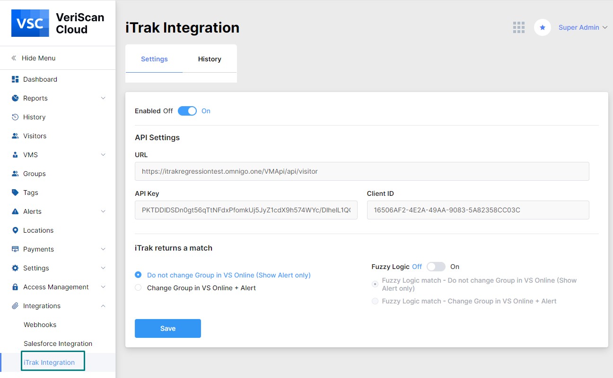613x378 pixels.
Task: Select Fuzzy Logic match - Change Group + Alert
Action: (375, 301)
